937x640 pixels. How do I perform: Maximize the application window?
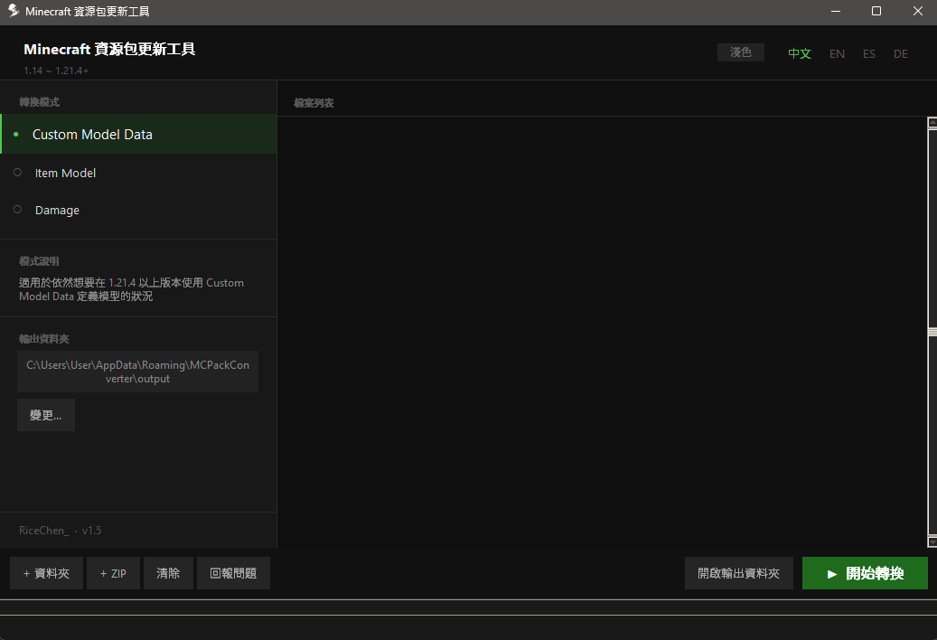(876, 12)
